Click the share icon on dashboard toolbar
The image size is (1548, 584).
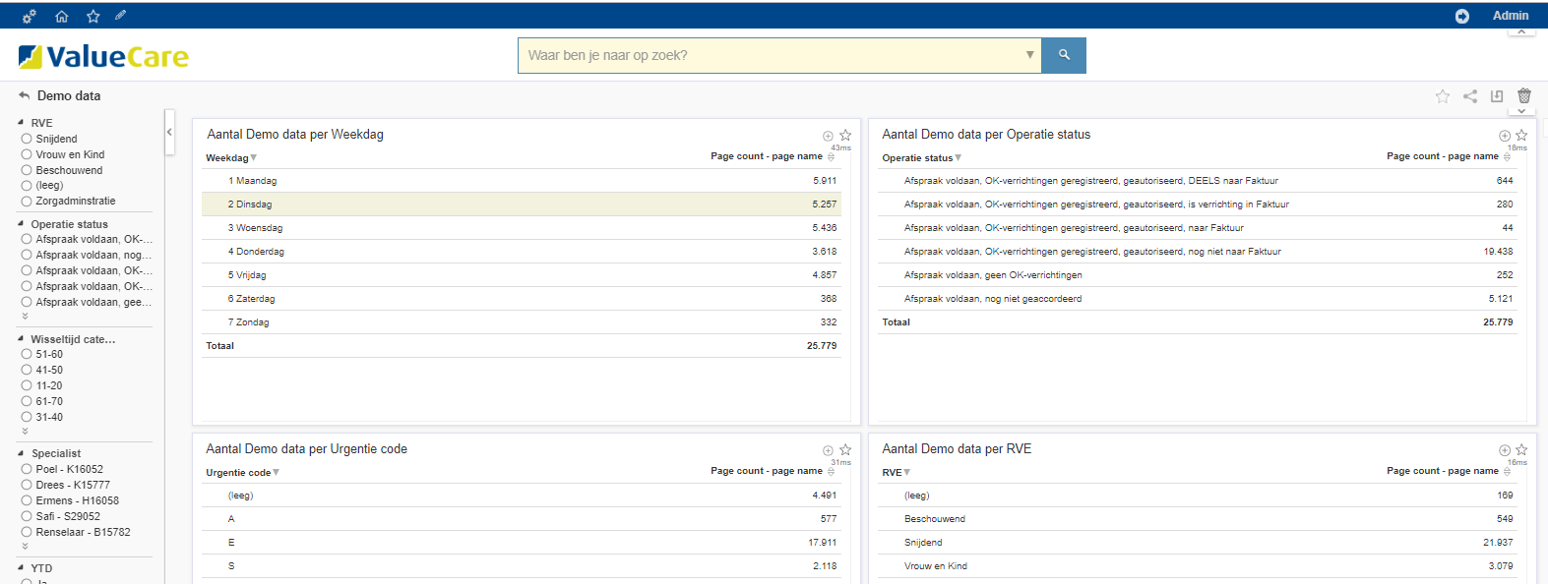pos(1469,96)
